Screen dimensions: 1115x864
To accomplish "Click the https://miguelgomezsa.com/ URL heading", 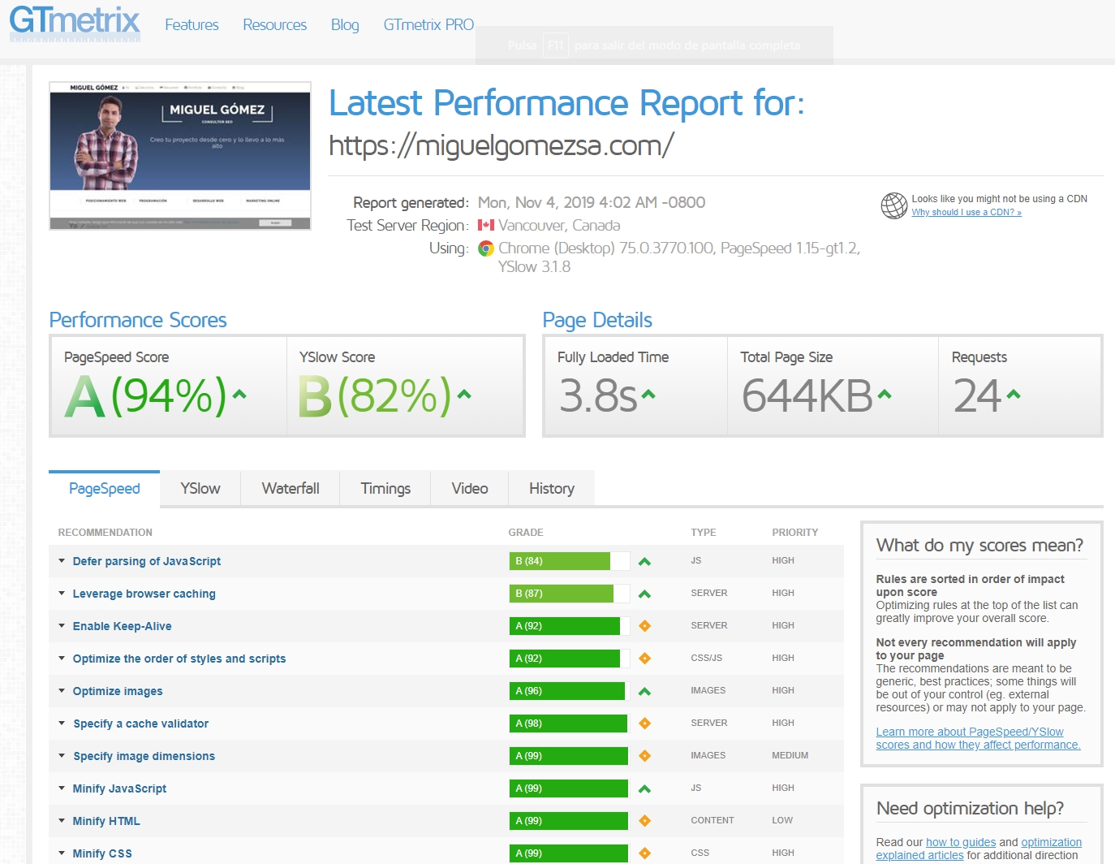I will point(502,145).
